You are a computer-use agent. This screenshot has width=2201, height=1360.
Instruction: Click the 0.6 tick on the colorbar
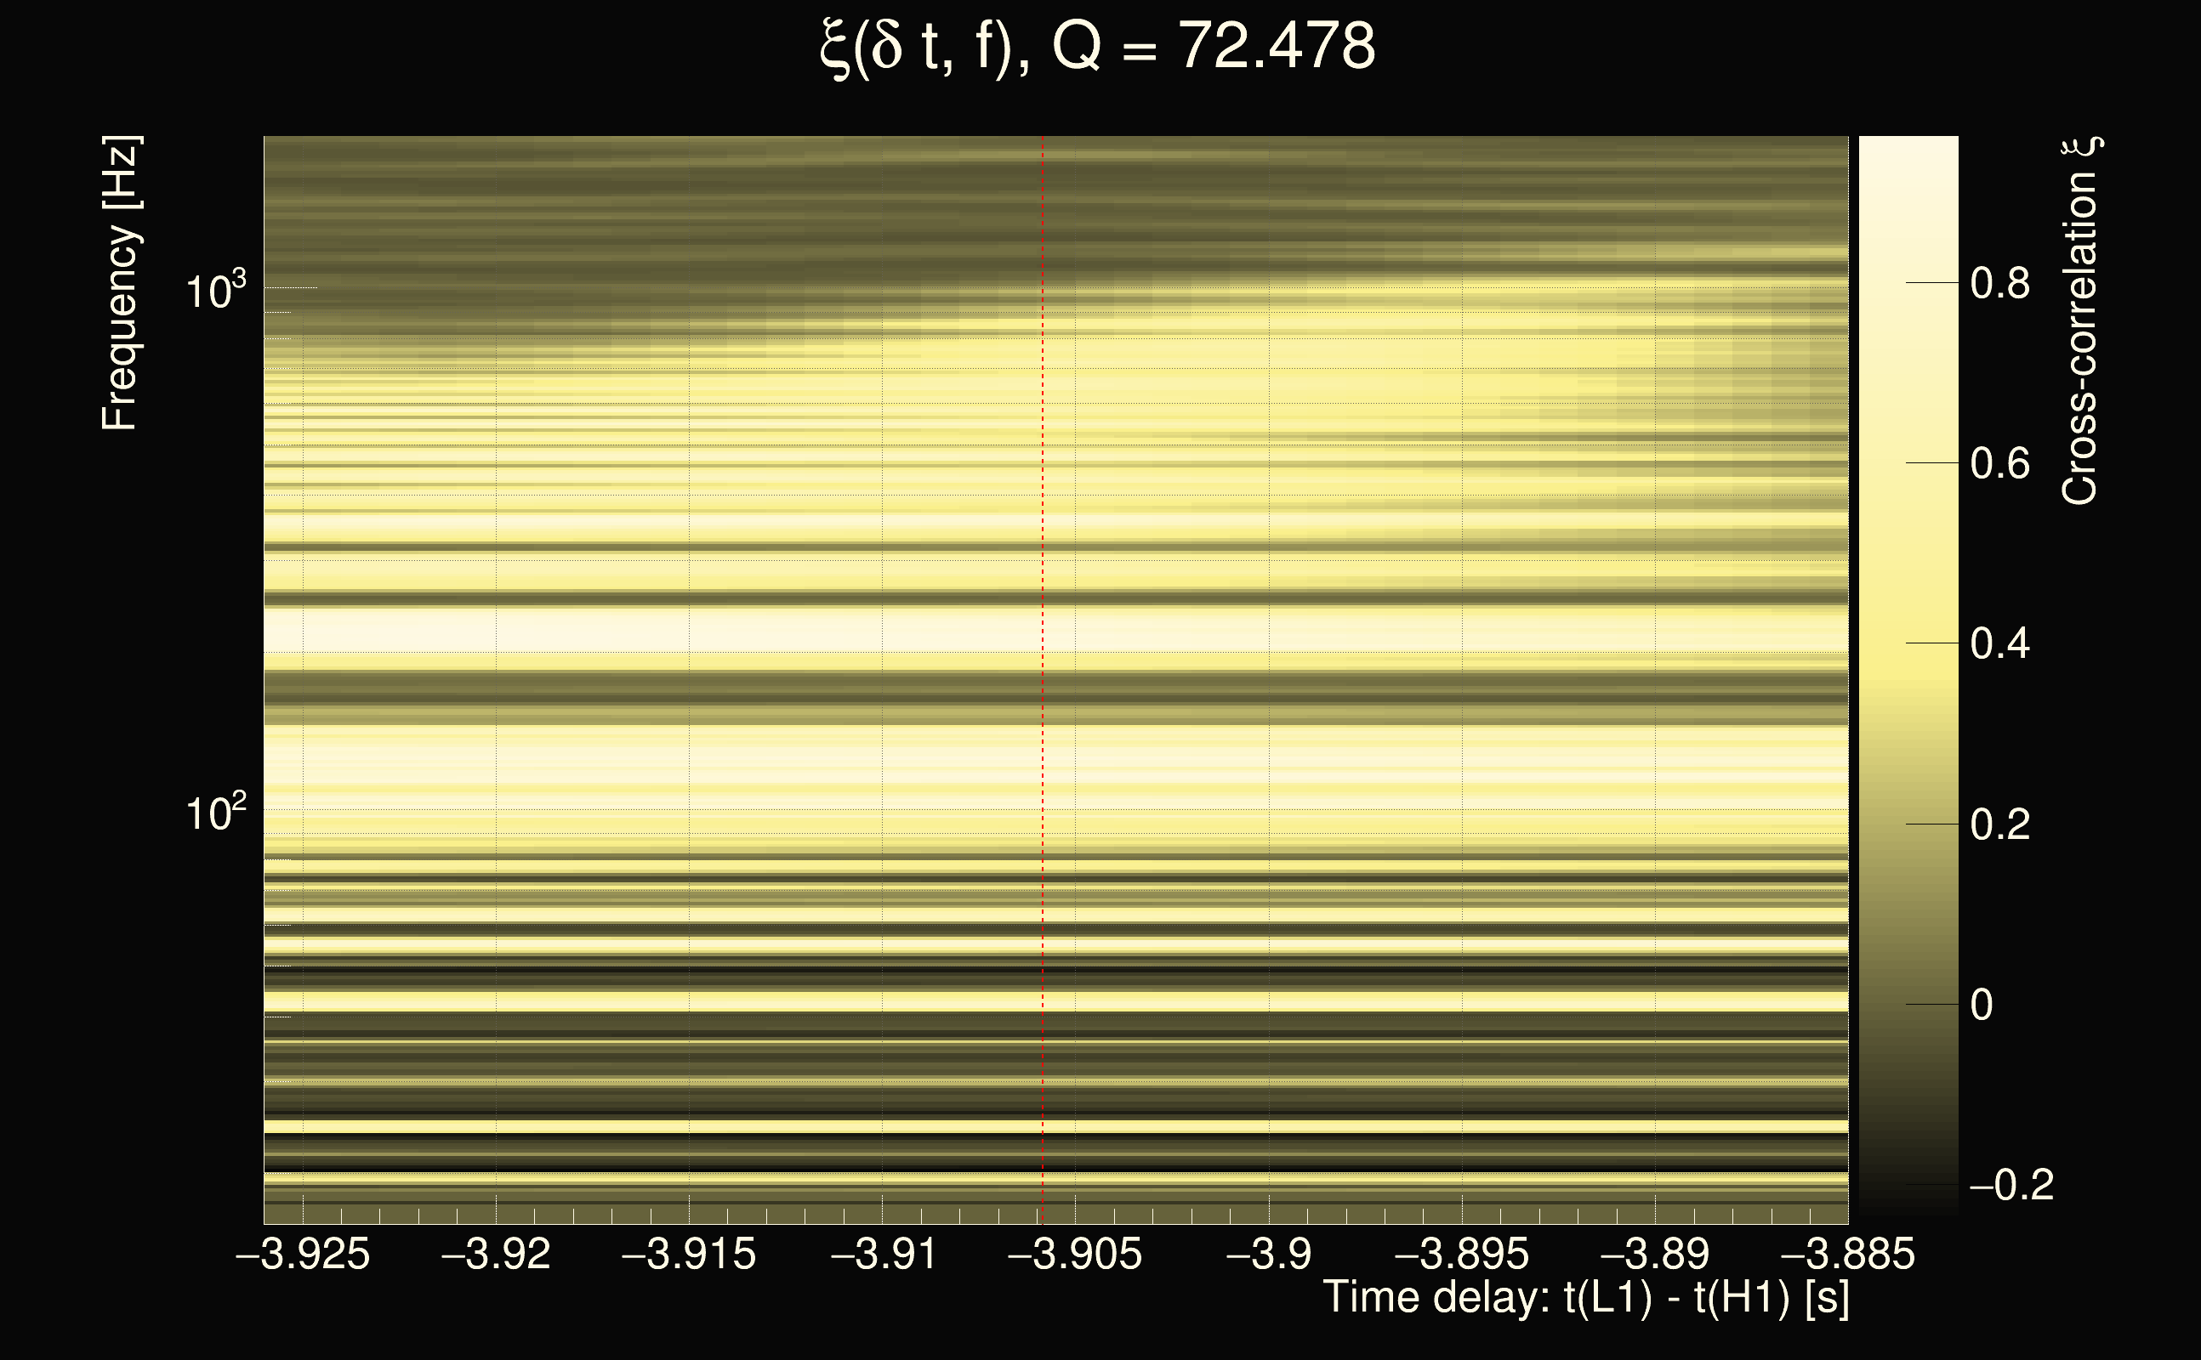1999,463
